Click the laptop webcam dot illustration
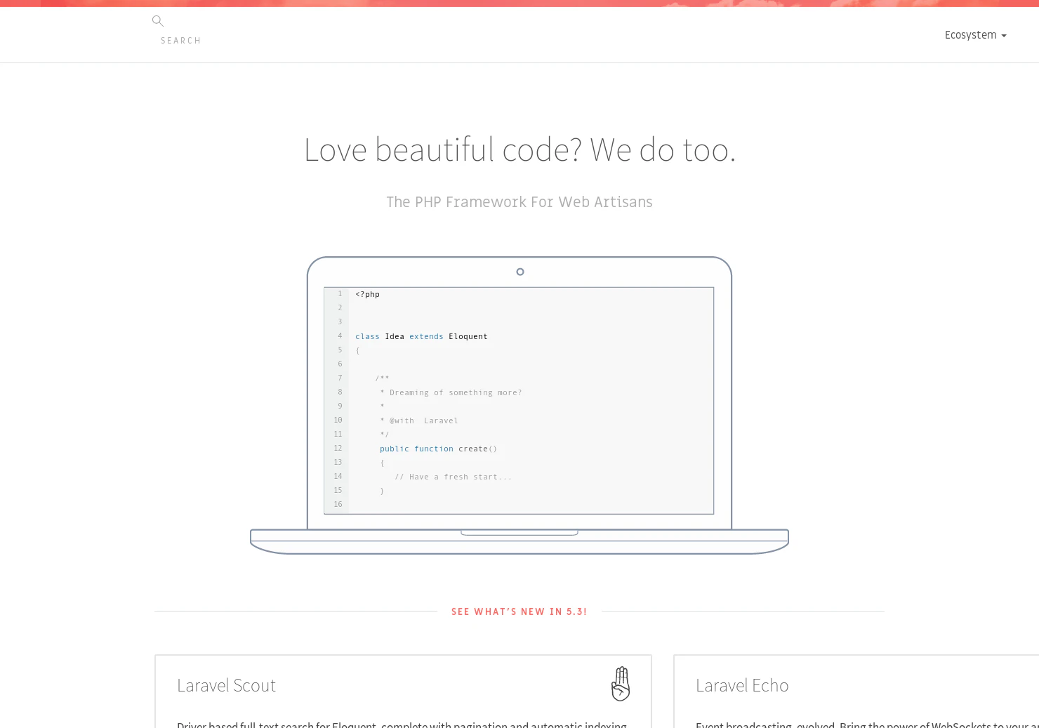 click(519, 272)
